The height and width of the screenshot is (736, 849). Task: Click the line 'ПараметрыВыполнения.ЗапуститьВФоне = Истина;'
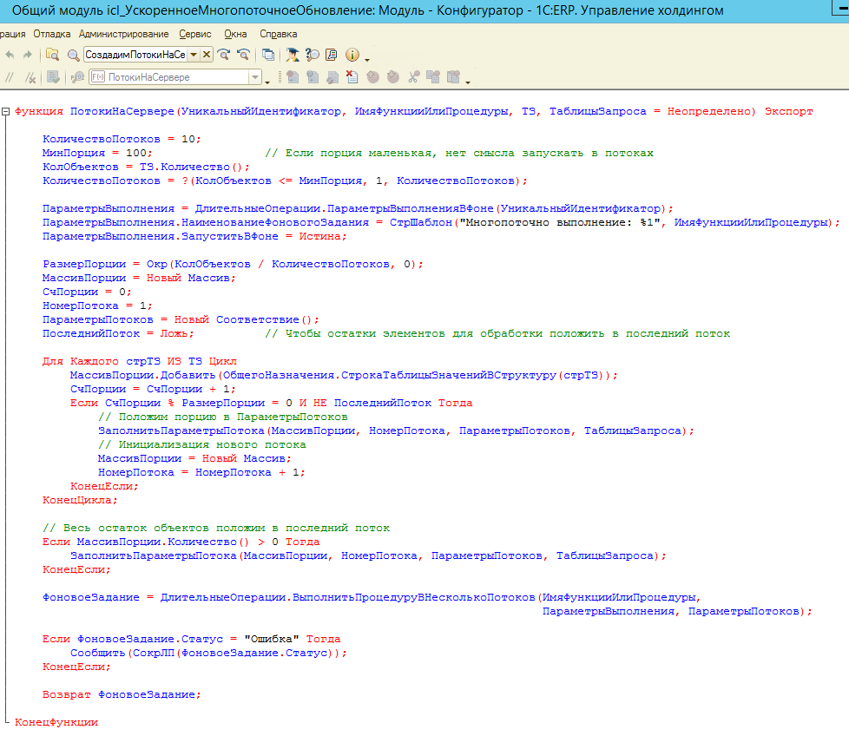tap(194, 236)
